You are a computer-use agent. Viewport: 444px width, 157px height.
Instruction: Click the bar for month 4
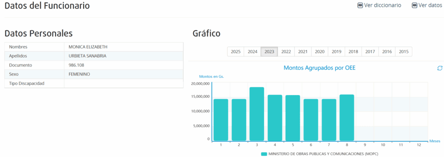(275, 118)
